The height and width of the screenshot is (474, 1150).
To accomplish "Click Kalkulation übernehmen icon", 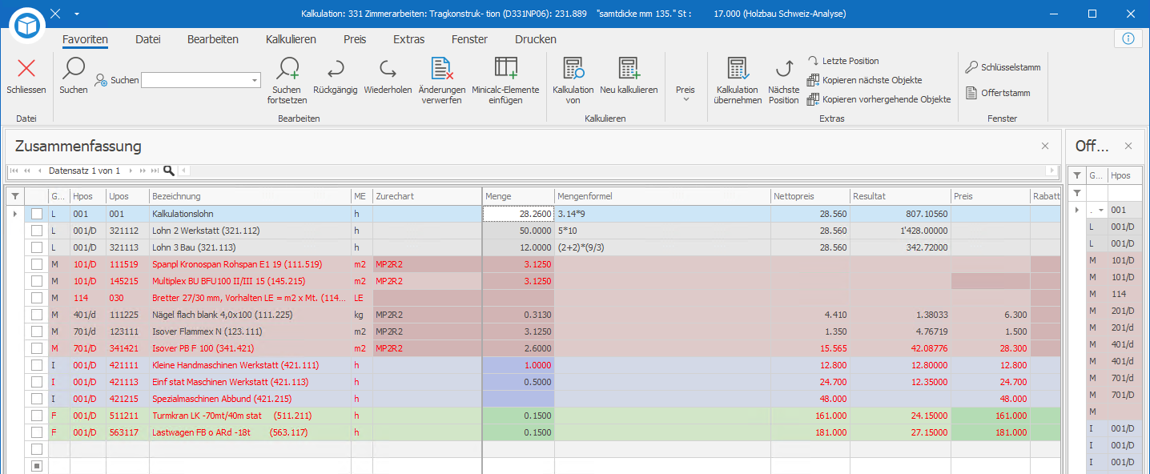I will coord(738,68).
